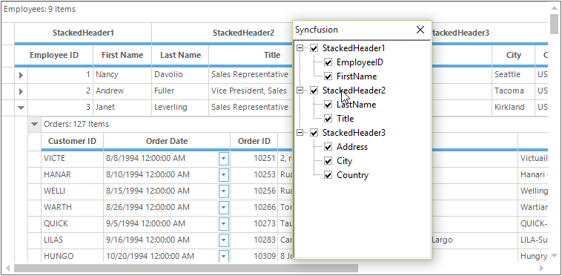Open the date dropdown for VICTE order
This screenshot has width=562, height=276.
(x=224, y=158)
